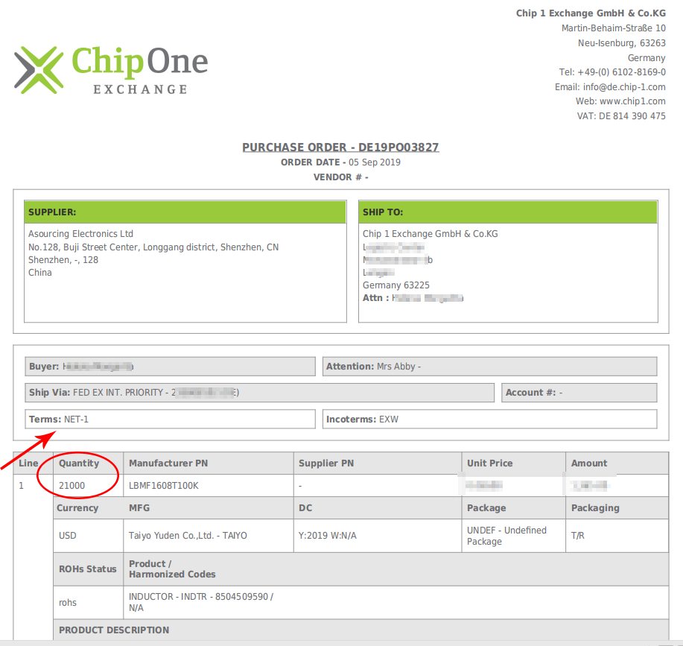The image size is (683, 646).
Task: Click the 'Shenzhen, -, 128' line
Action: click(x=63, y=259)
